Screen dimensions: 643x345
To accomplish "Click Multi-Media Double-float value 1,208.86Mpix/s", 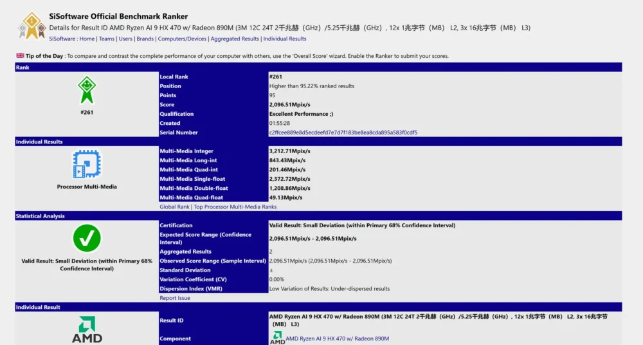I will point(289,188).
